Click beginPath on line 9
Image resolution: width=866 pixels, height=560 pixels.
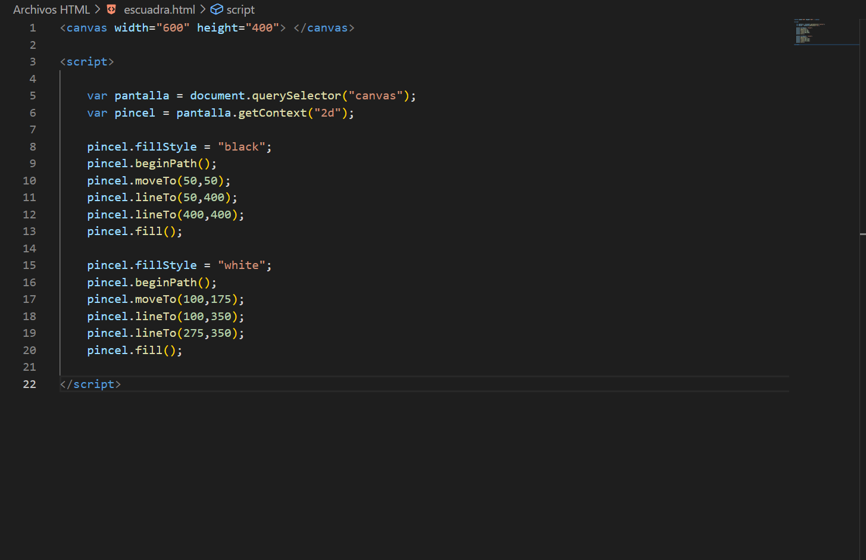[x=166, y=164]
